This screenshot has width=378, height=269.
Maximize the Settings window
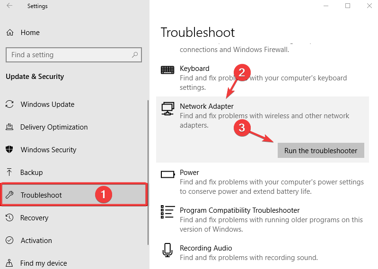(348, 6)
